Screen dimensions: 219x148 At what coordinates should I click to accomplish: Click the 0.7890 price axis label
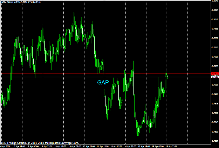pos(215,94)
